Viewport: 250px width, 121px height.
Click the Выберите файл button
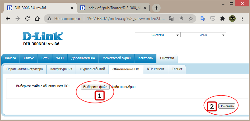pyautogui.click(x=95, y=87)
